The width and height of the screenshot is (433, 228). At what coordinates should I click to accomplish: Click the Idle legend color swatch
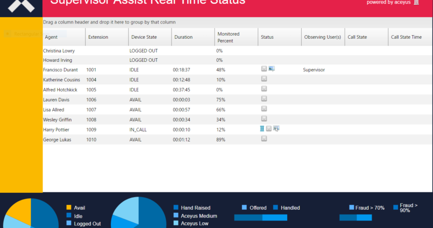pyautogui.click(x=69, y=215)
